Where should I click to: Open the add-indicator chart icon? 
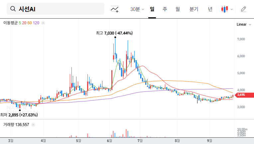pyautogui.click(x=114, y=9)
